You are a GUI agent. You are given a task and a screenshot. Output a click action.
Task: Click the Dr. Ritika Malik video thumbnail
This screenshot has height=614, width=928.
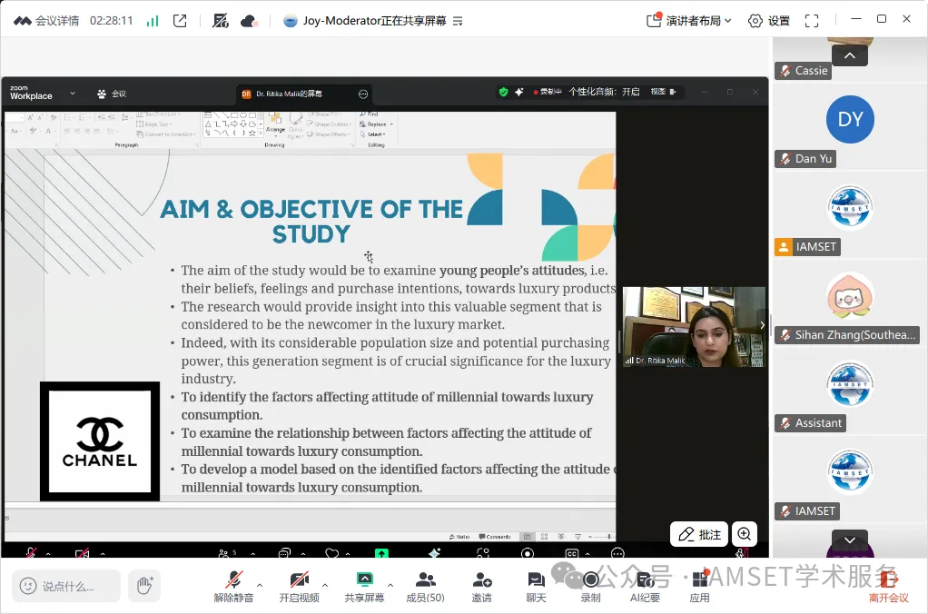pyautogui.click(x=694, y=327)
